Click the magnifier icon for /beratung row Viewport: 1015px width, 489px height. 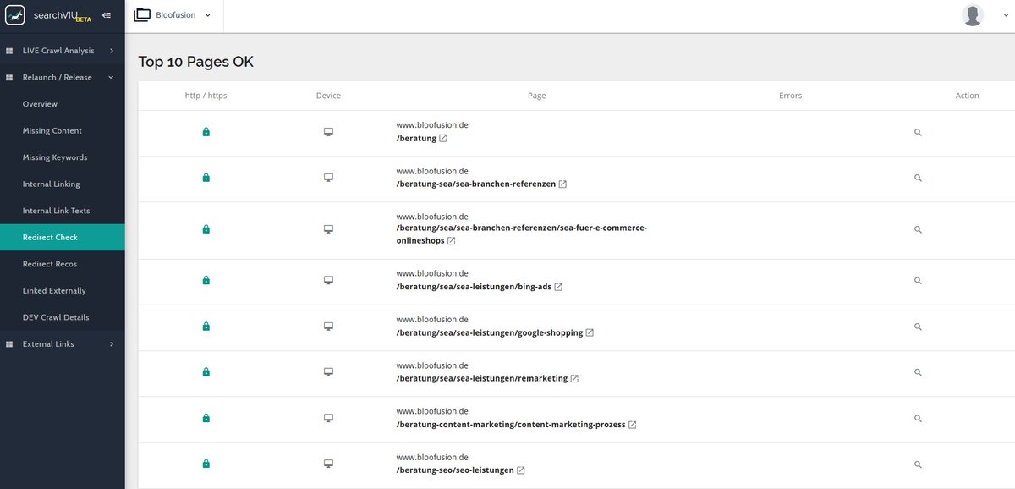pyautogui.click(x=918, y=133)
